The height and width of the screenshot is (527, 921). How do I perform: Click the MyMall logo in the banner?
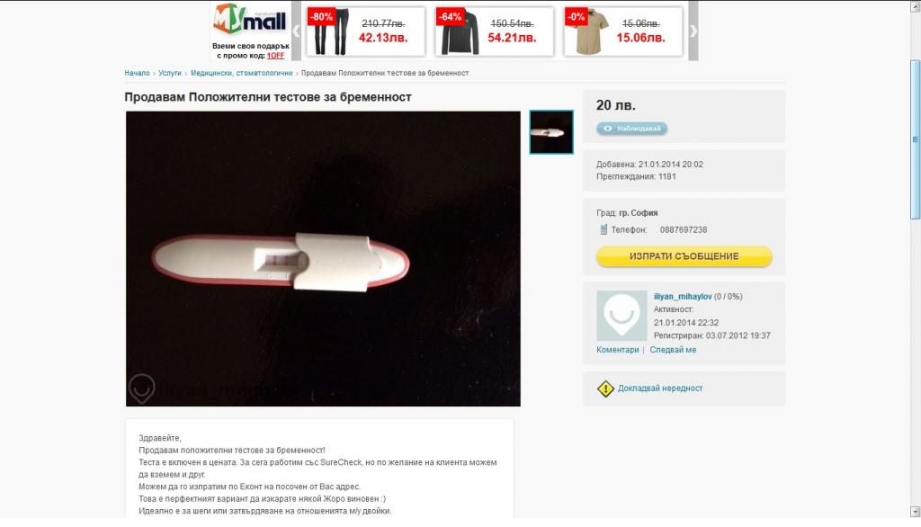pyautogui.click(x=250, y=20)
